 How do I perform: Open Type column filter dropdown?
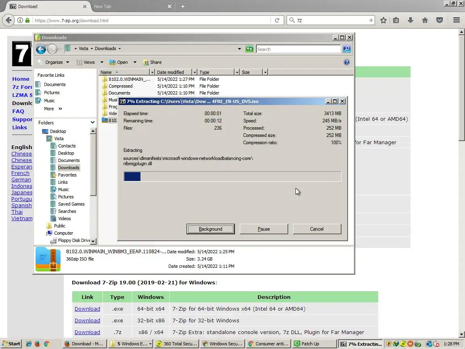coord(237,72)
